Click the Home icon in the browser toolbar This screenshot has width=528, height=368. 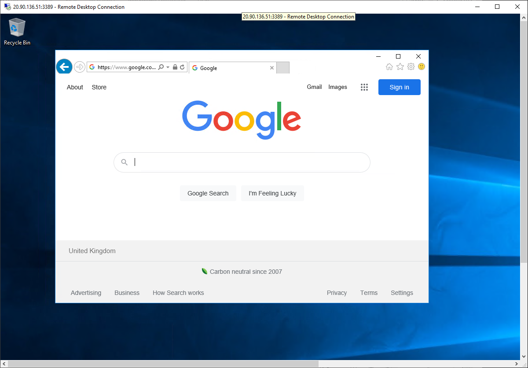[x=389, y=66]
